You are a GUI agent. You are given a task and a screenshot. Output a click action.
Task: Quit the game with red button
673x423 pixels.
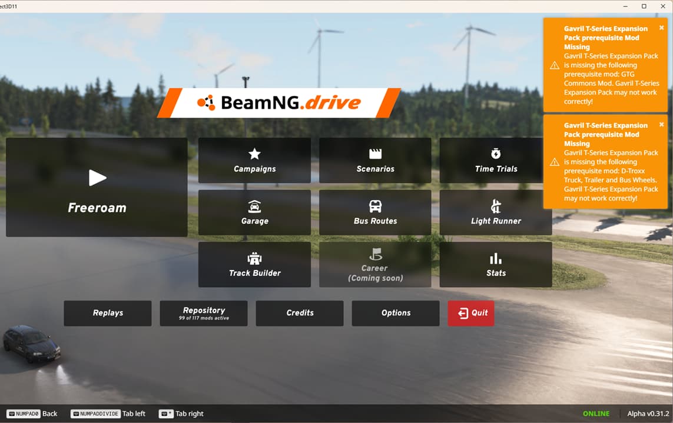click(x=471, y=313)
